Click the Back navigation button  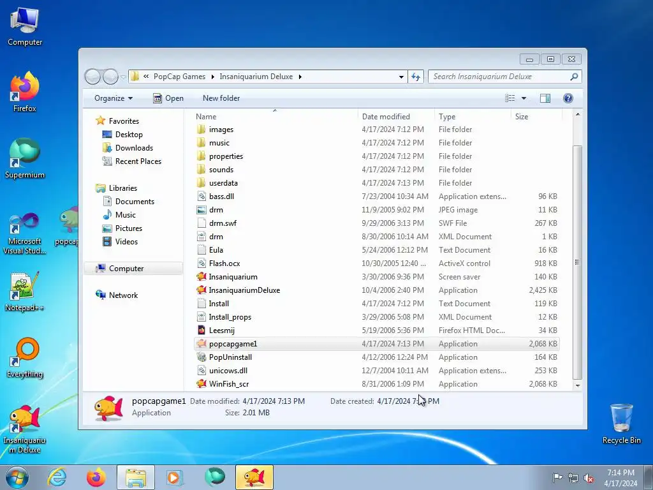click(92, 77)
